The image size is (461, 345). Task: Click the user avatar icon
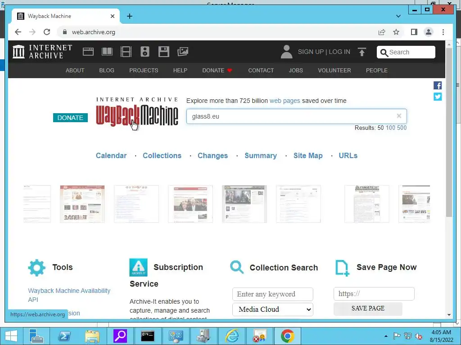(287, 52)
